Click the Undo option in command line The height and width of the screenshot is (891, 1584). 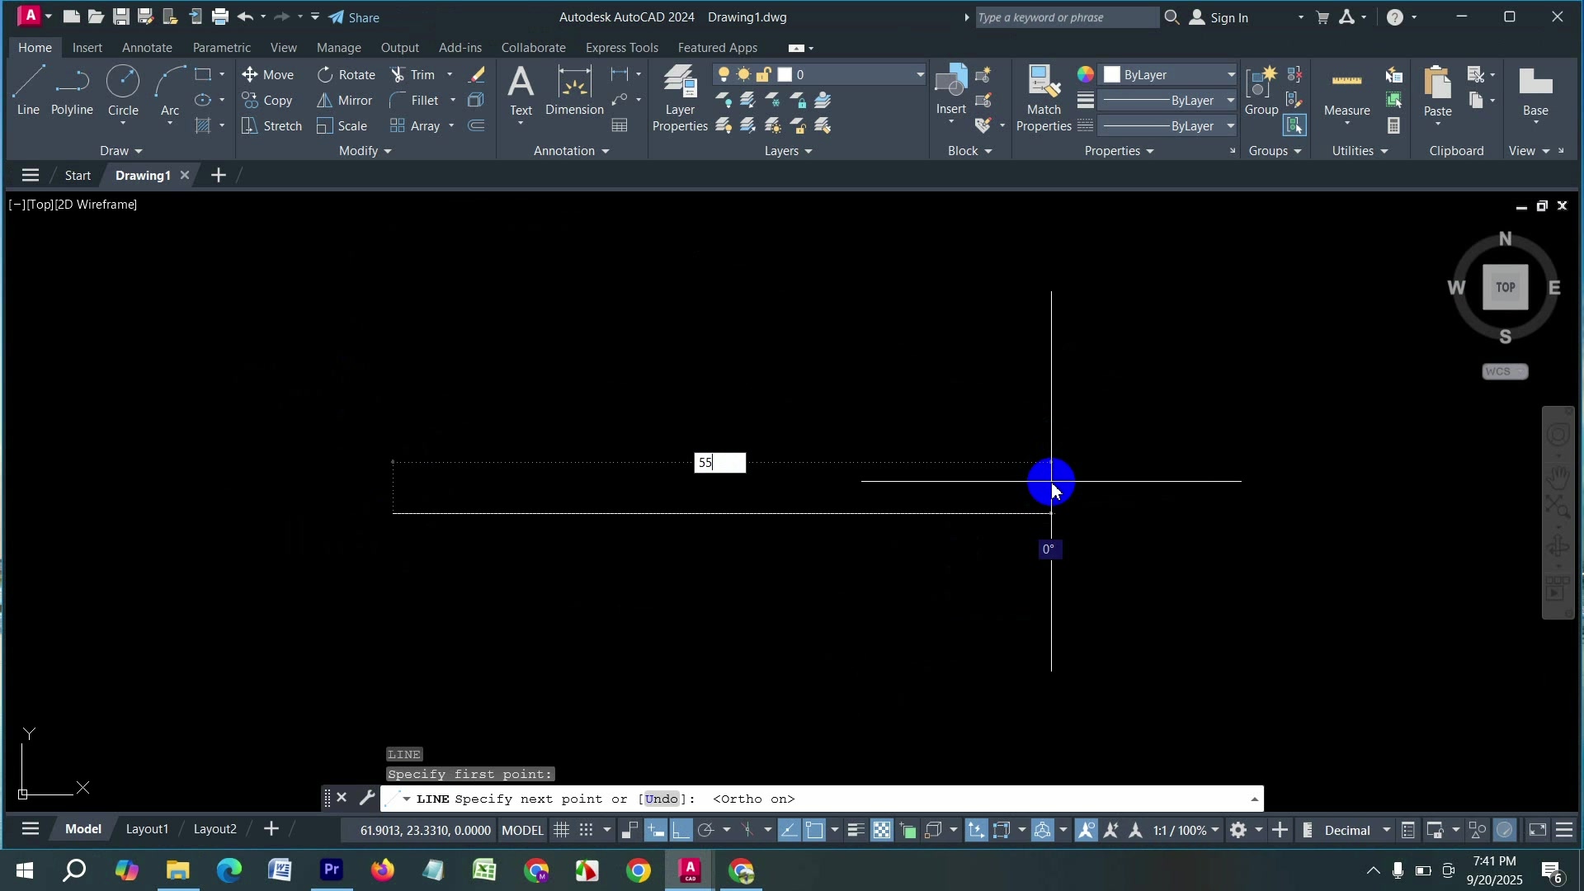[x=662, y=799]
